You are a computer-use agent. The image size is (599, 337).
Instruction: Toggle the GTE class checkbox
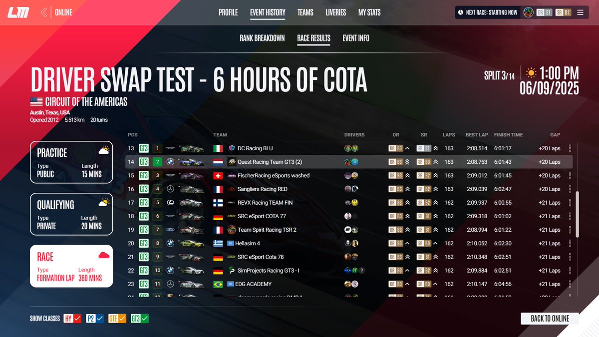click(117, 319)
